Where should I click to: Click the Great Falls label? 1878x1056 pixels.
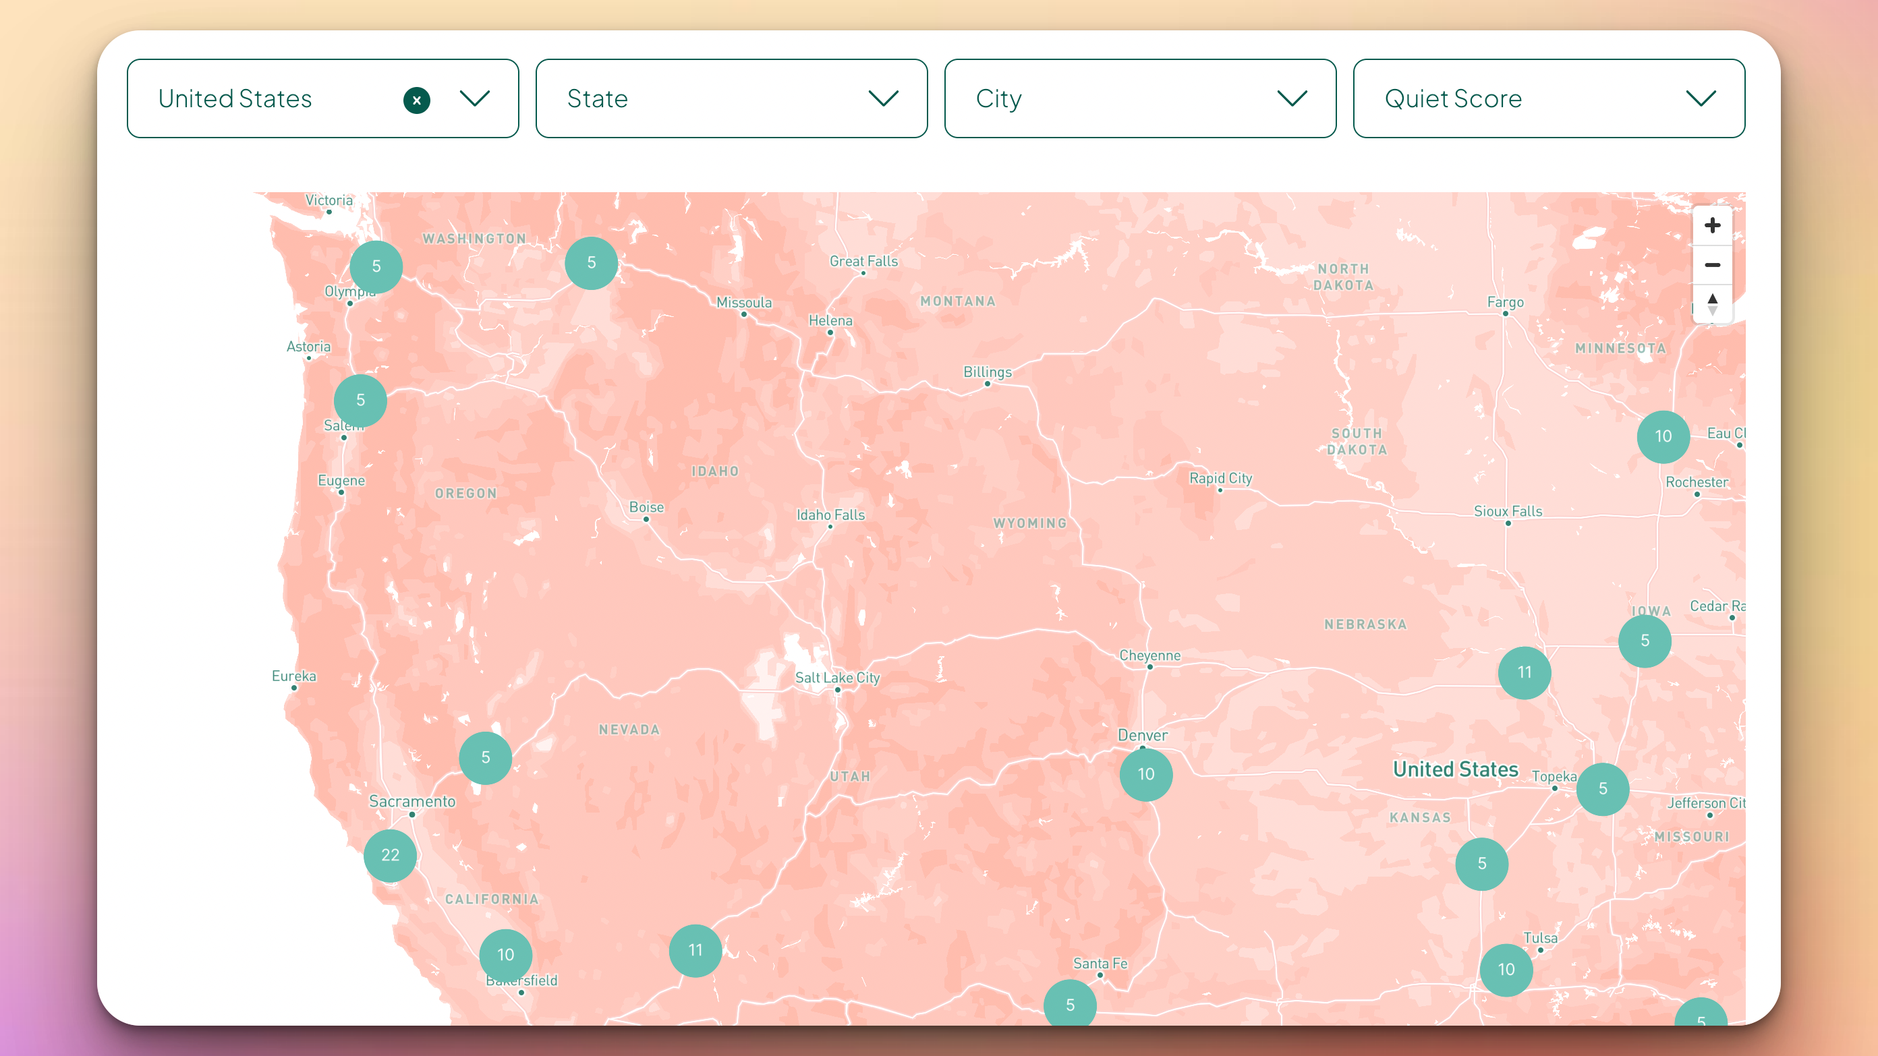click(863, 261)
